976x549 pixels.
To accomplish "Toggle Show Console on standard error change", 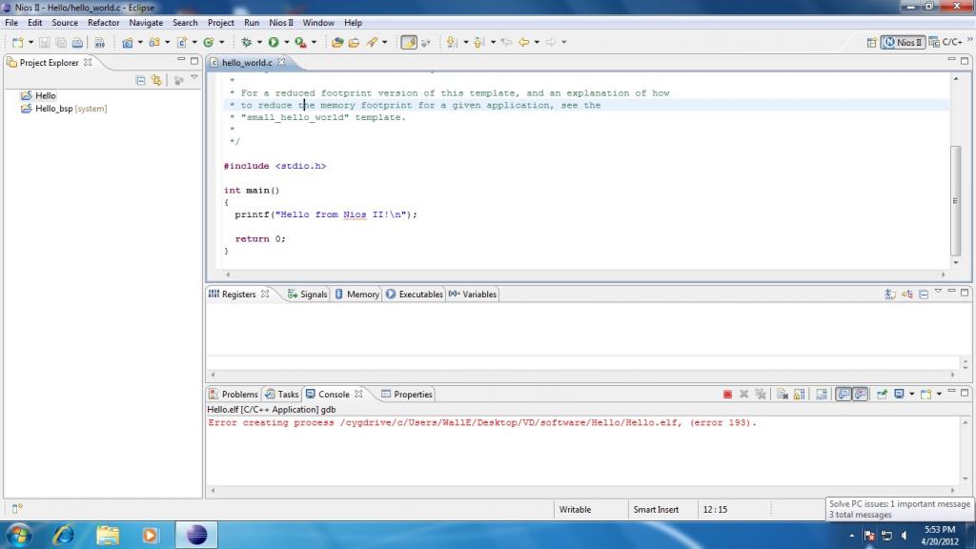I will [x=861, y=394].
